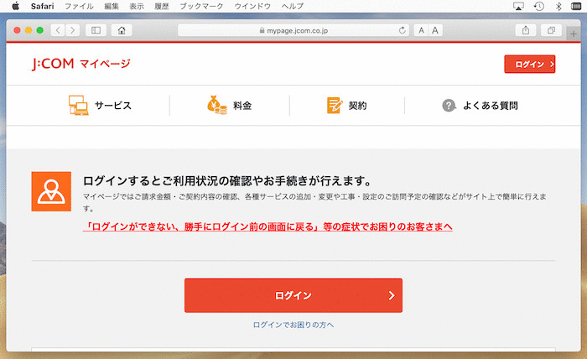Open the ウインドウ menu
Image resolution: width=587 pixels, height=359 pixels.
click(252, 6)
